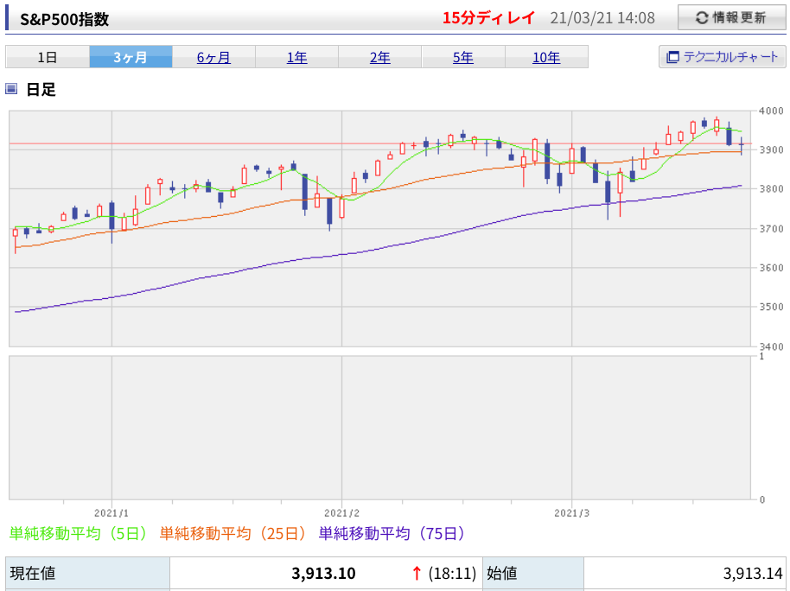
Task: Click the 4000 price axis label
Action: coord(771,111)
